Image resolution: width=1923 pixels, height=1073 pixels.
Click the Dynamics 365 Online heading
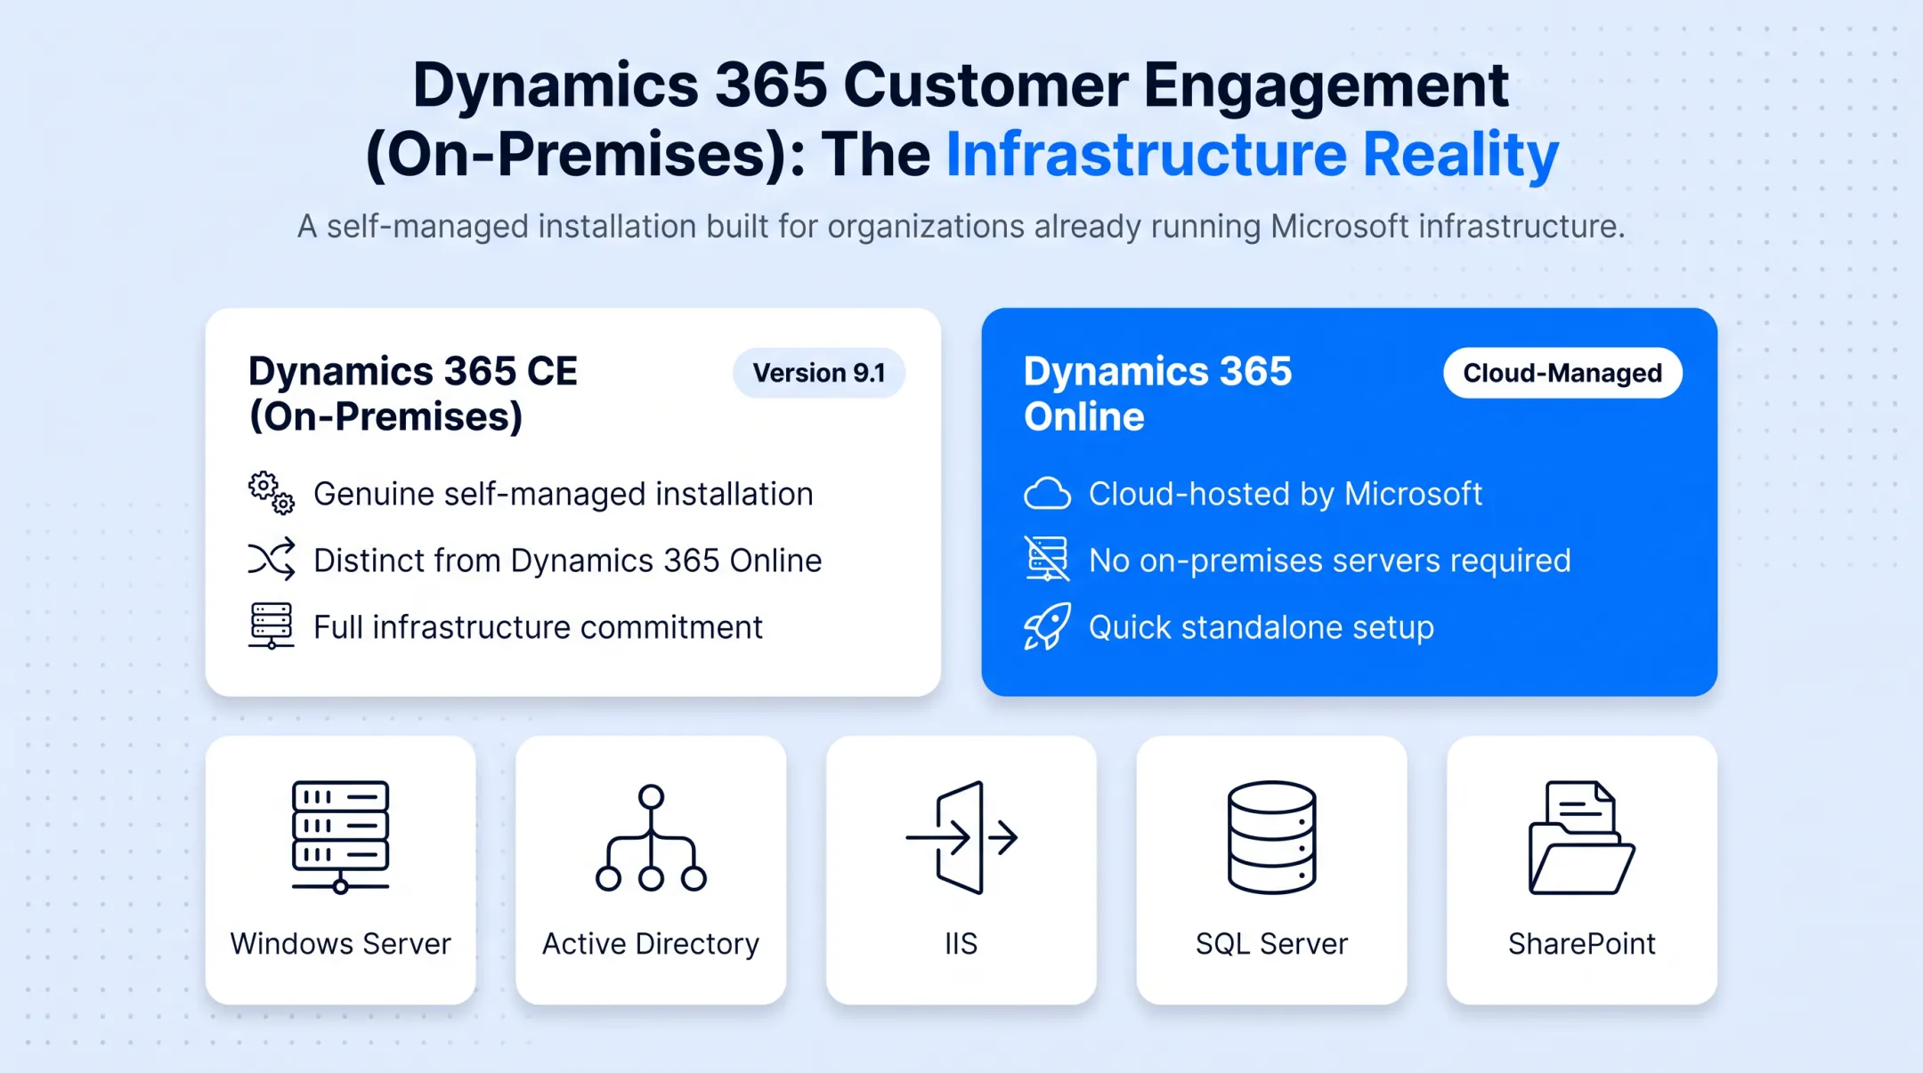[x=1157, y=393]
